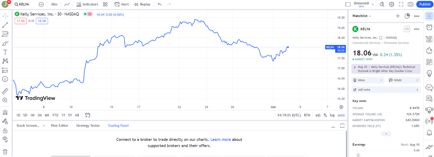Select the ruler measure tool
Viewport: 434px width, 157px height.
[x=5, y=91]
